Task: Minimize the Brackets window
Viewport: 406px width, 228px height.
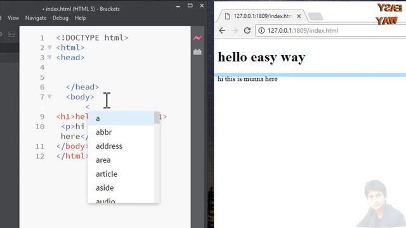Action: pyautogui.click(x=178, y=6)
